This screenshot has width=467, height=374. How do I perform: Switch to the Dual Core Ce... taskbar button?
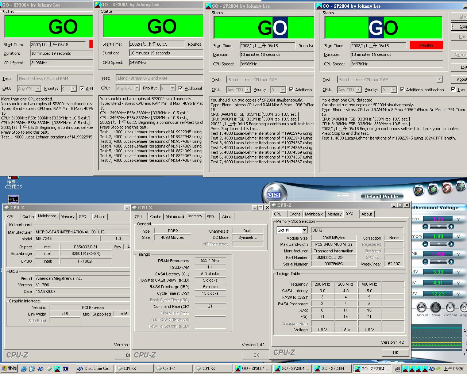94,369
